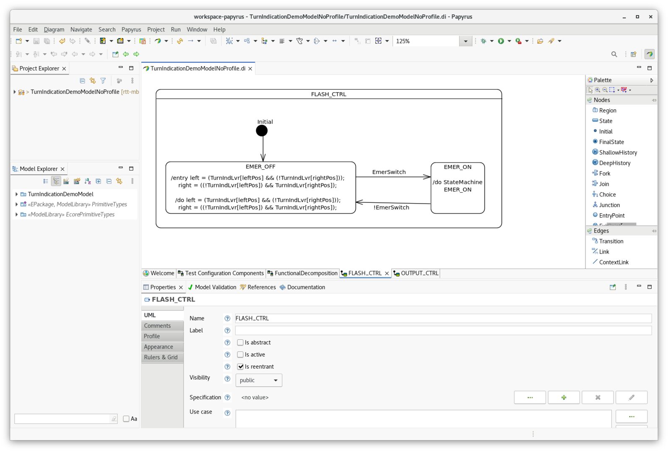Image resolution: width=671 pixels, height=455 pixels.
Task: Open the Diagram menu
Action: [54, 30]
